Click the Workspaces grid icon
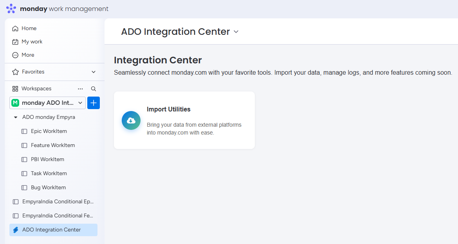Image resolution: width=458 pixels, height=244 pixels. (x=15, y=89)
